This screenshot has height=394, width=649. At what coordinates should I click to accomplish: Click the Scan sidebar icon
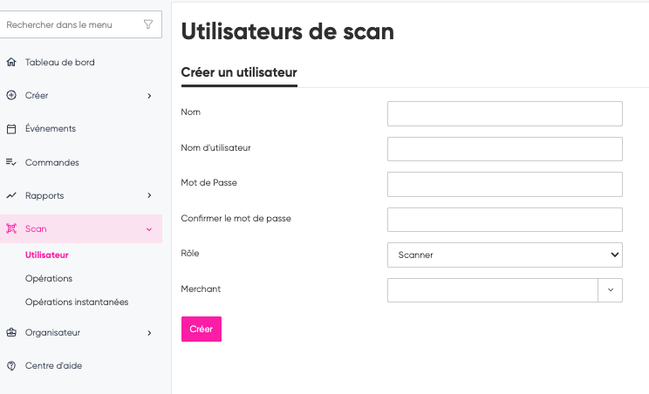11,229
